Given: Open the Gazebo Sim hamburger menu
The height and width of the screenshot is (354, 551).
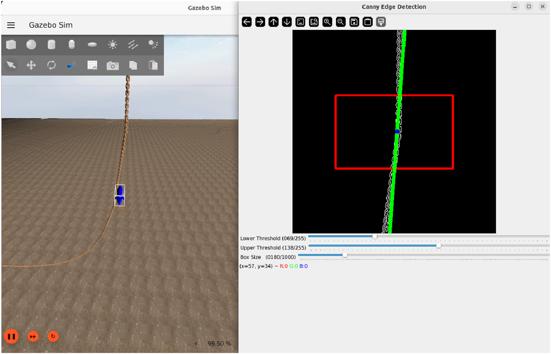Looking at the screenshot, I should (11, 25).
